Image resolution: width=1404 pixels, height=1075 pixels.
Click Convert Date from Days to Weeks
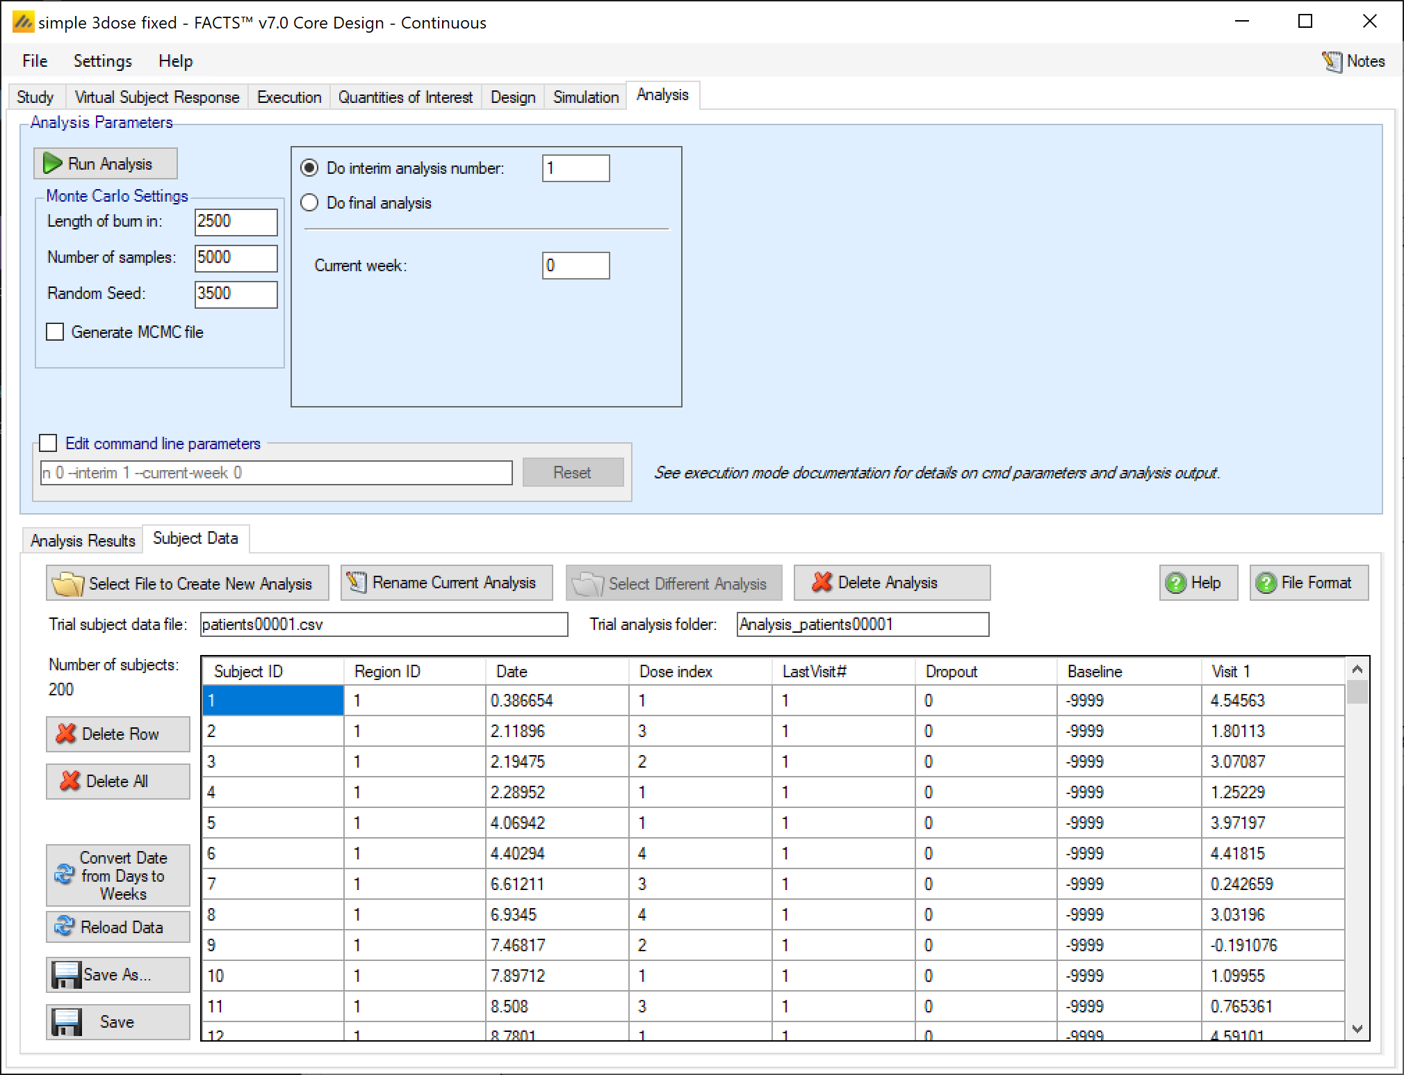118,875
